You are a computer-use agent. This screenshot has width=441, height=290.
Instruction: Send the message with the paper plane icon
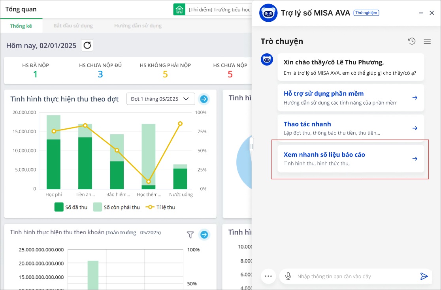pos(424,276)
